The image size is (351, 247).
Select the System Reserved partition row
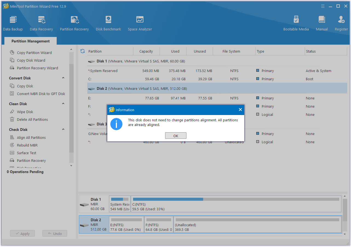[x=217, y=71]
